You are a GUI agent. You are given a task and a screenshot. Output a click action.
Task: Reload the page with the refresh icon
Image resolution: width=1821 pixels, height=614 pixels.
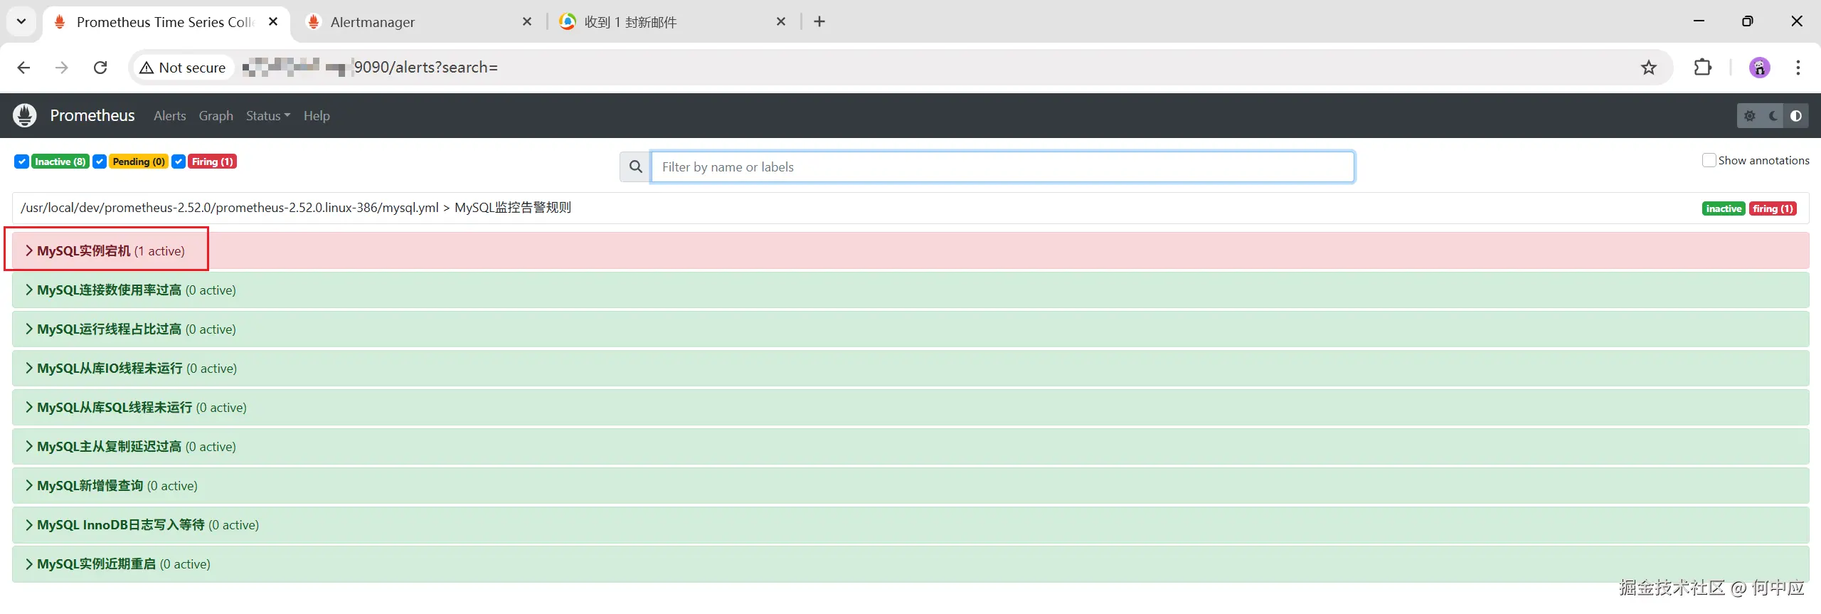[x=100, y=68]
